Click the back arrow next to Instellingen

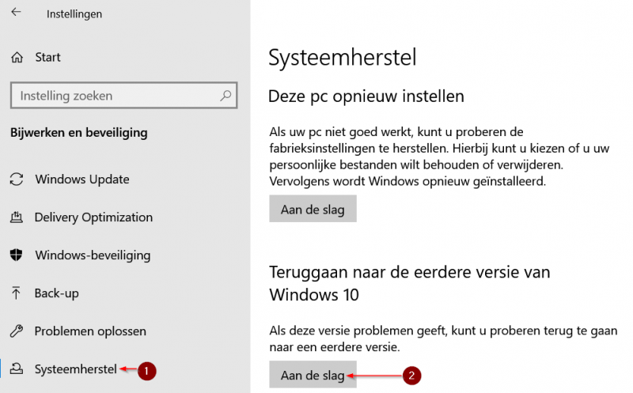coord(17,13)
